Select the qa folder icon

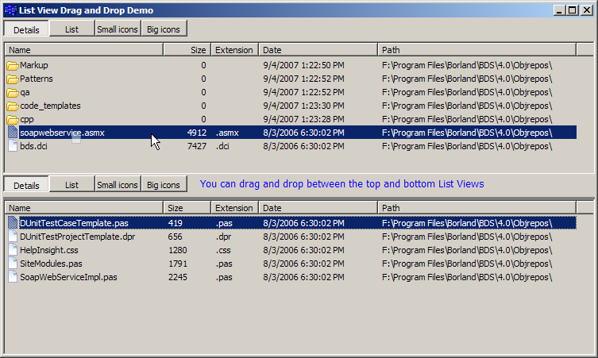click(13, 92)
